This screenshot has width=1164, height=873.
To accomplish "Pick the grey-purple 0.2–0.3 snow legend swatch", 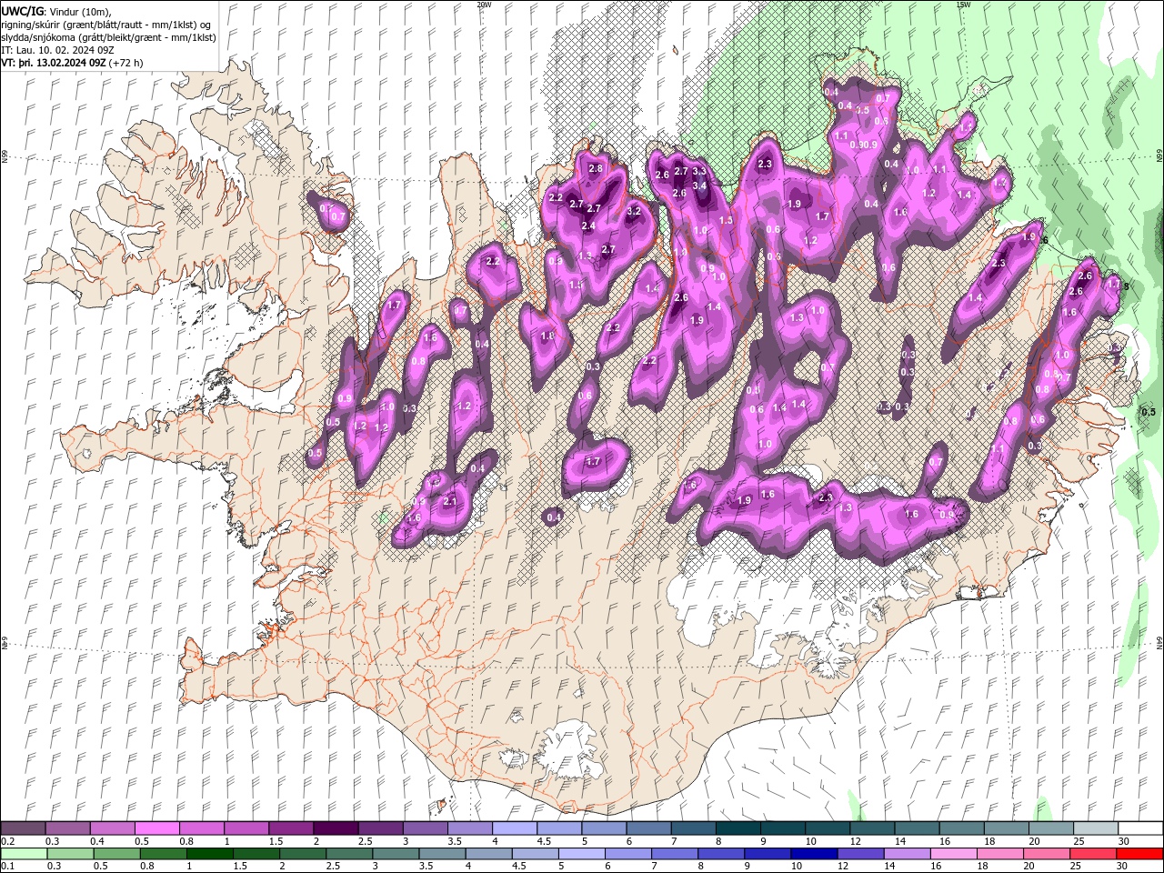I will point(23,828).
